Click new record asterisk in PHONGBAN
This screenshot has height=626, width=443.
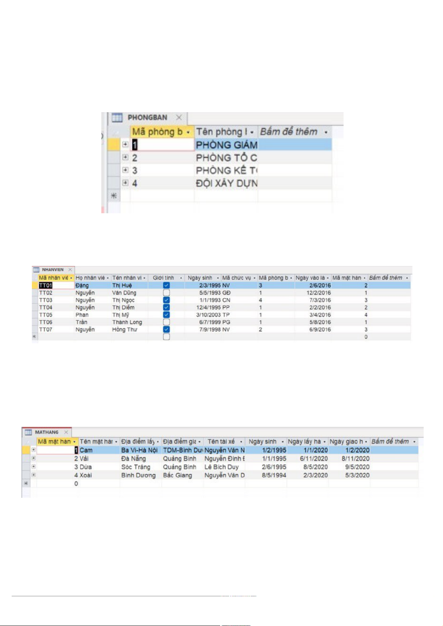click(x=114, y=196)
